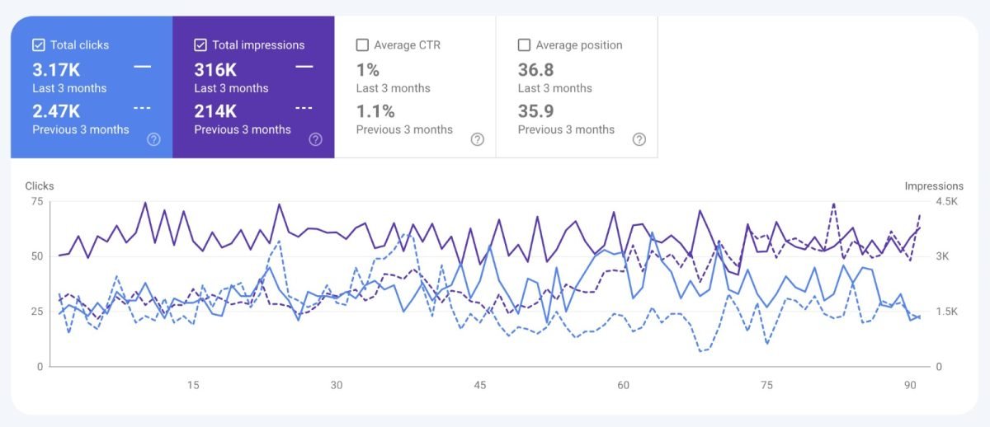Click dashed line legend in Total impressions

[x=304, y=108]
